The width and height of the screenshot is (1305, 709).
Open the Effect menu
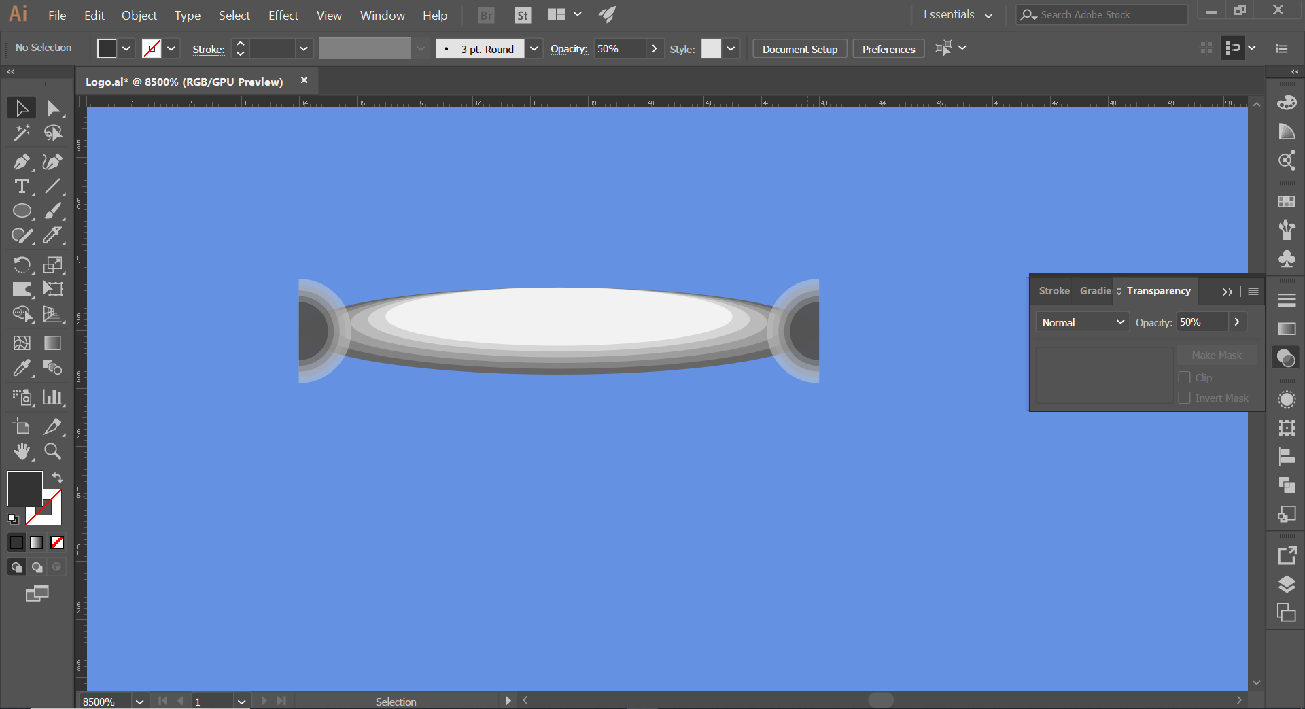pos(283,15)
